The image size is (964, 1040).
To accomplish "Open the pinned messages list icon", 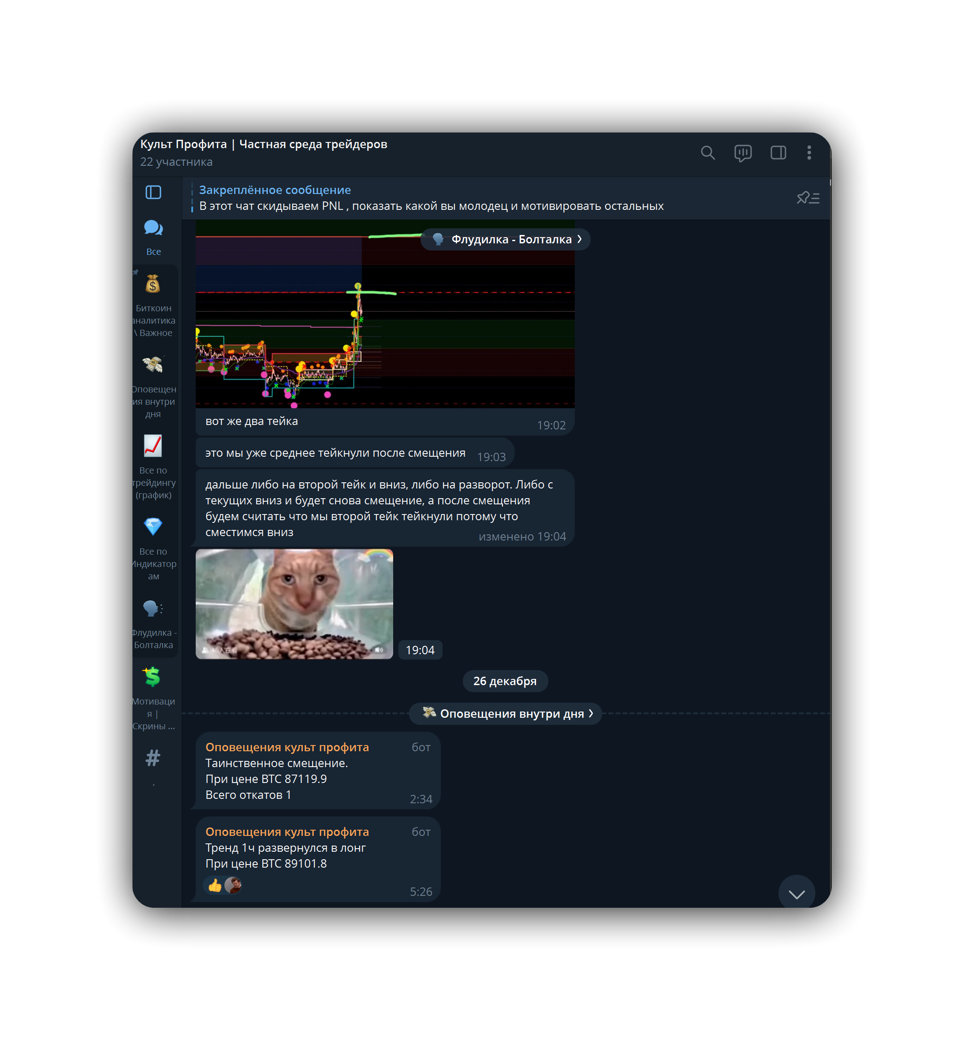I will [808, 198].
